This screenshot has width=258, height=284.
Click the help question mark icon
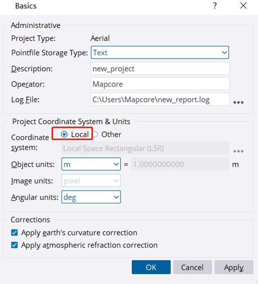214,6
